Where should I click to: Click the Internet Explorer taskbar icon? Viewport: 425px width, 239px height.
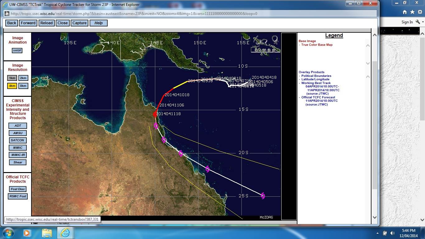65,233
